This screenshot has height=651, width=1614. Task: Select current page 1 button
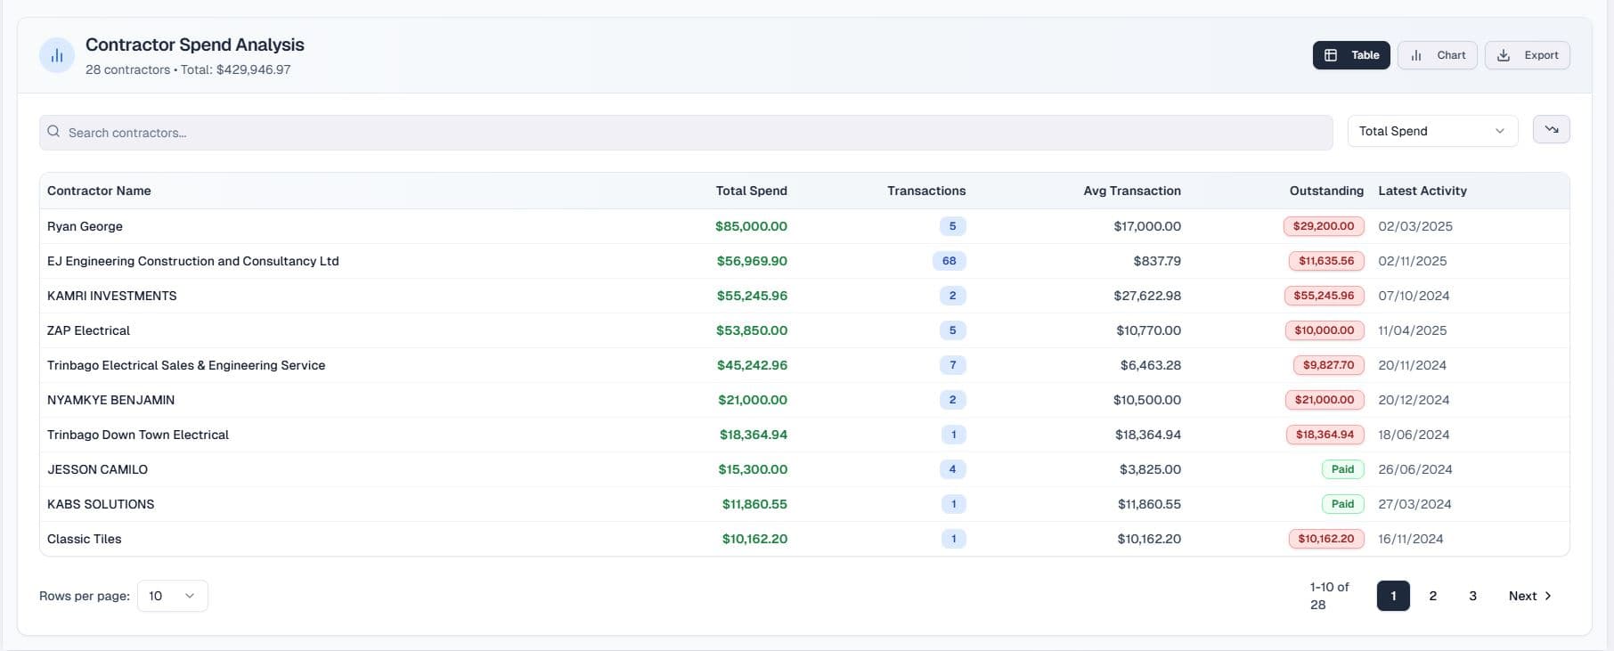[1393, 596]
